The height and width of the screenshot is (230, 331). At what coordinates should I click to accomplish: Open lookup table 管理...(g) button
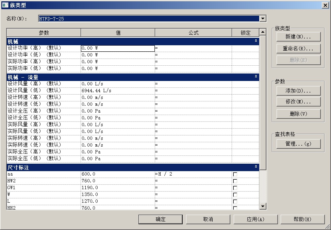[x=298, y=144]
